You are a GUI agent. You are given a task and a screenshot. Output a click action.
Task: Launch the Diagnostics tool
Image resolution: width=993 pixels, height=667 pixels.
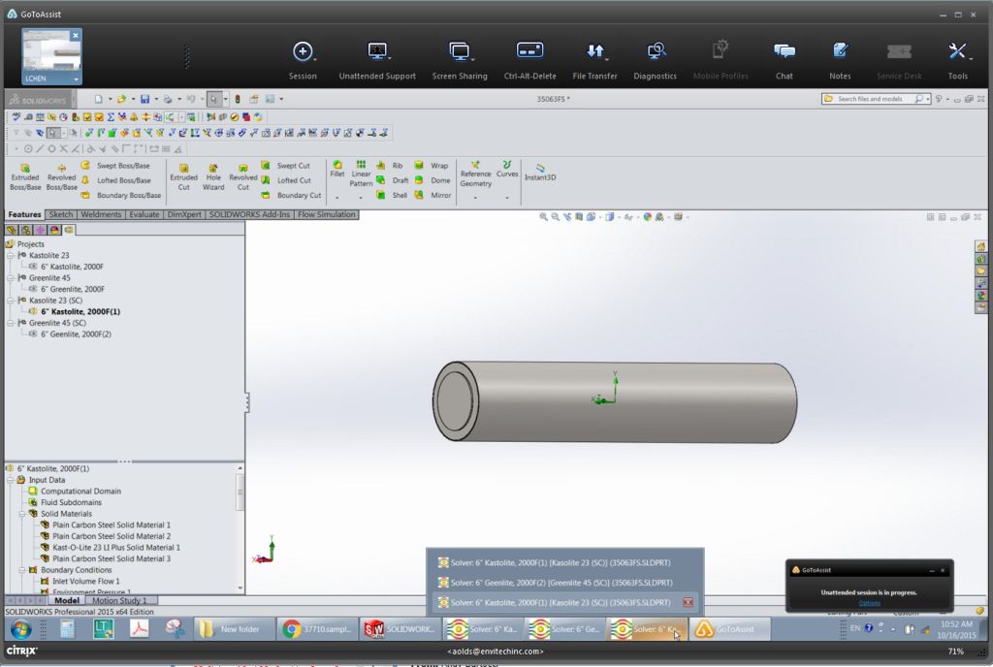coord(655,61)
